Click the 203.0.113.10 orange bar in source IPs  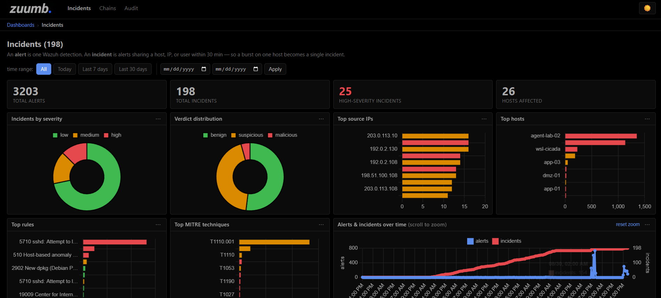tap(435, 136)
